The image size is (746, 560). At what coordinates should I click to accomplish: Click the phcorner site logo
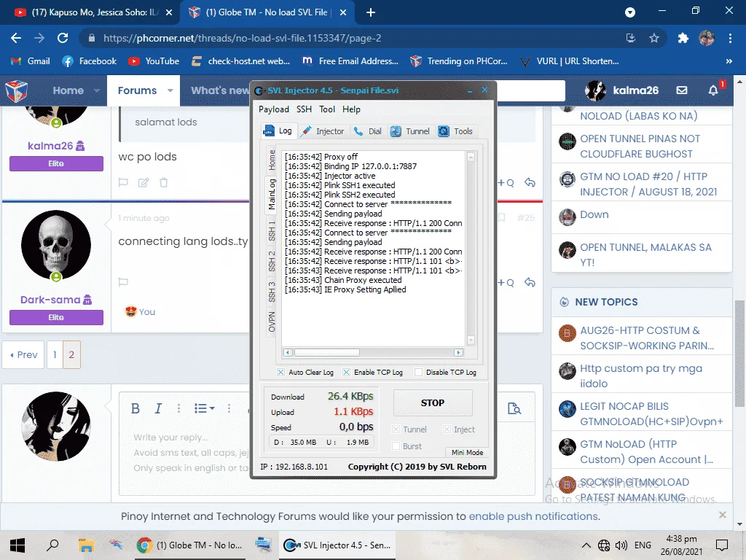click(16, 90)
